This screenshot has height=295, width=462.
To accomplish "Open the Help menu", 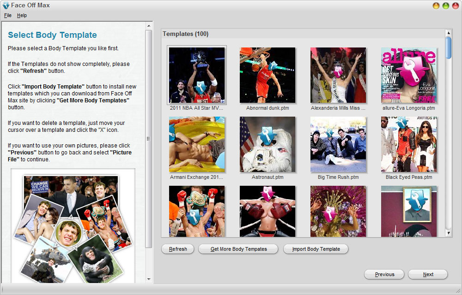I will coord(22,15).
